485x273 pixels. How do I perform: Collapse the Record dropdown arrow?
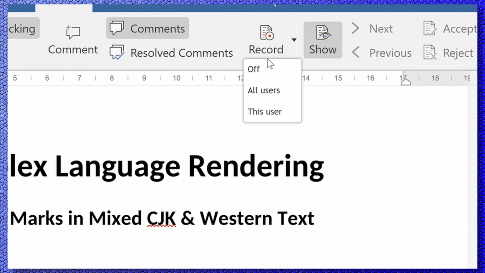294,40
